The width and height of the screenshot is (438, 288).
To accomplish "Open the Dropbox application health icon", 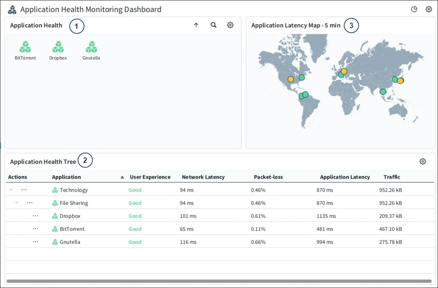I will [58, 47].
